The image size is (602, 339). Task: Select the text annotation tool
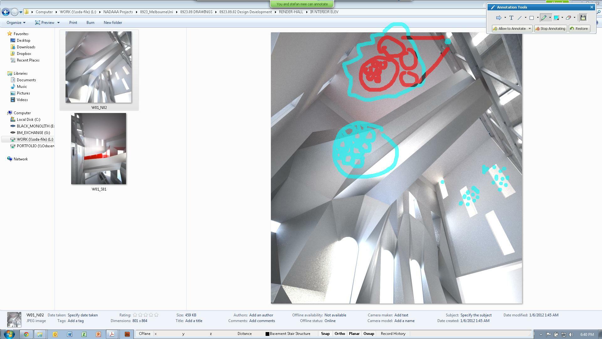tap(511, 18)
